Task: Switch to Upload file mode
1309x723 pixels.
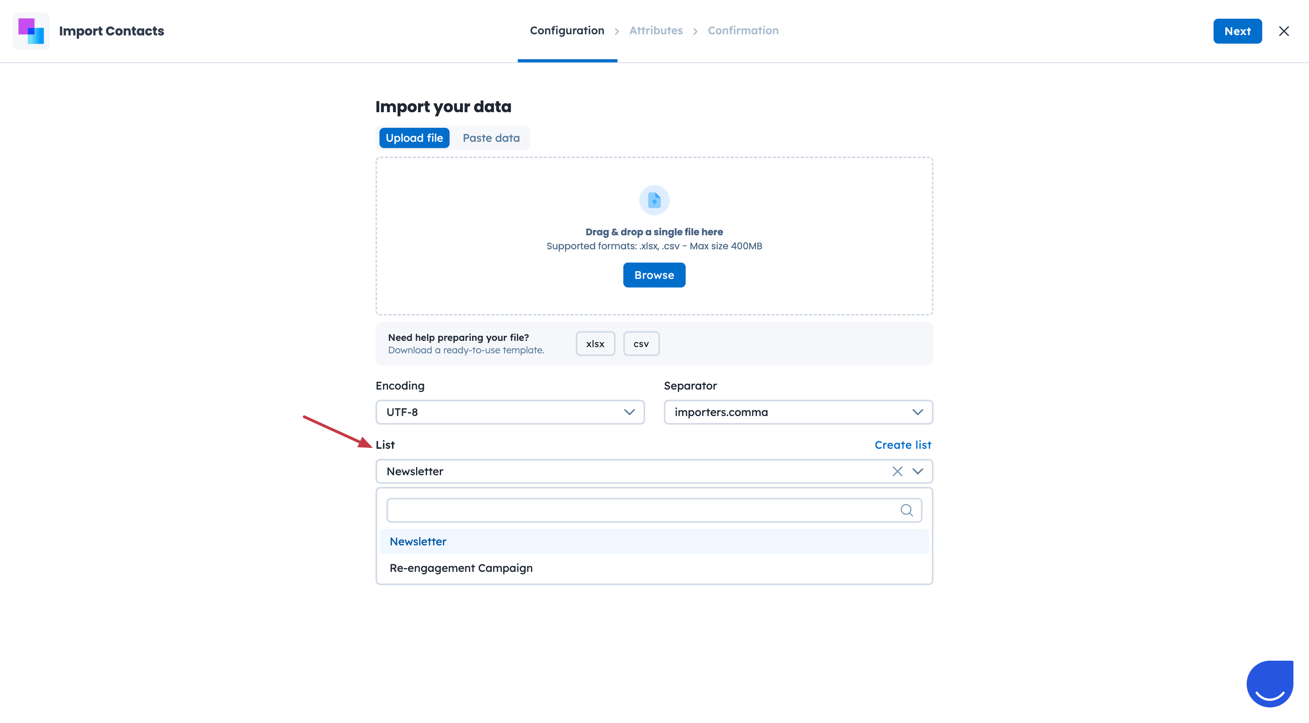Action: [x=414, y=138]
